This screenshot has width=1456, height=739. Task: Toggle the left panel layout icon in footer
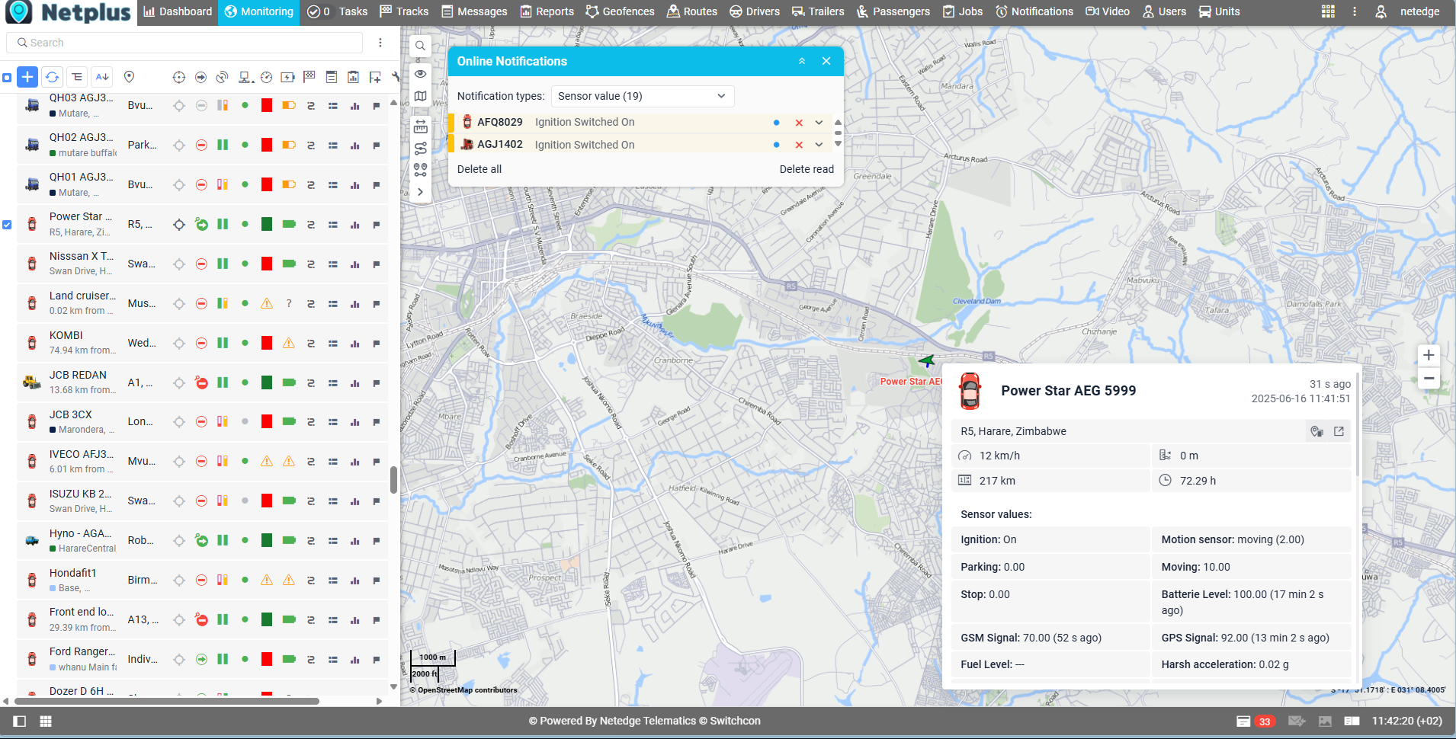coord(20,721)
